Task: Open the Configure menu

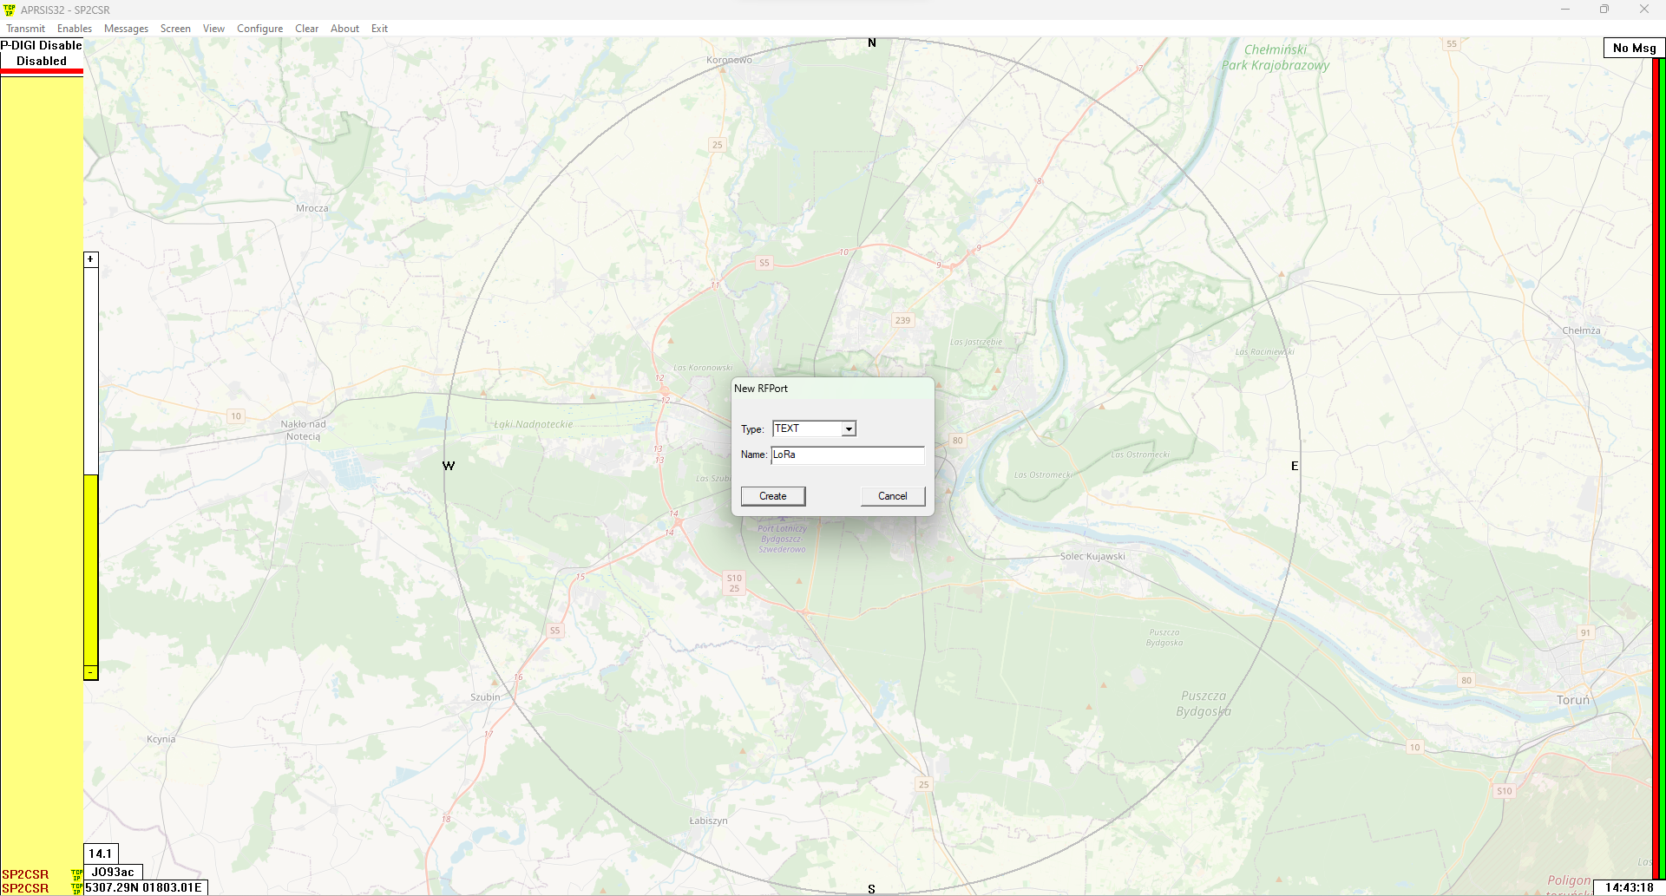Action: pos(259,29)
